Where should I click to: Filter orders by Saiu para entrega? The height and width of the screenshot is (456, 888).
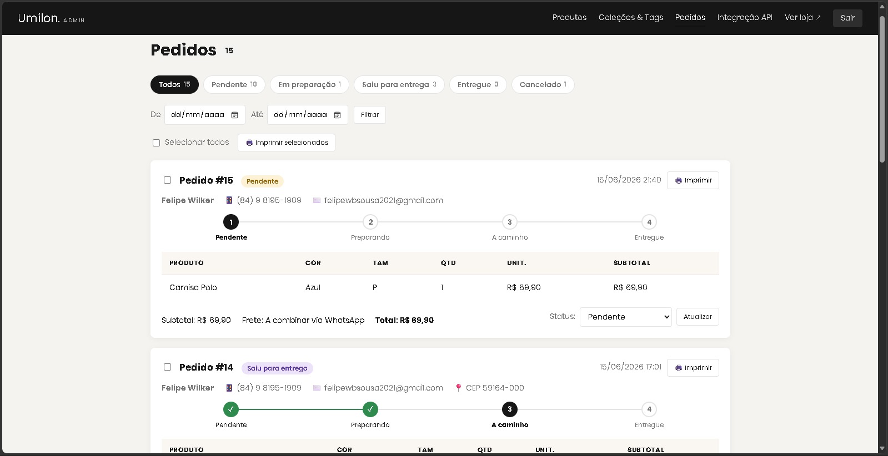[x=399, y=84]
